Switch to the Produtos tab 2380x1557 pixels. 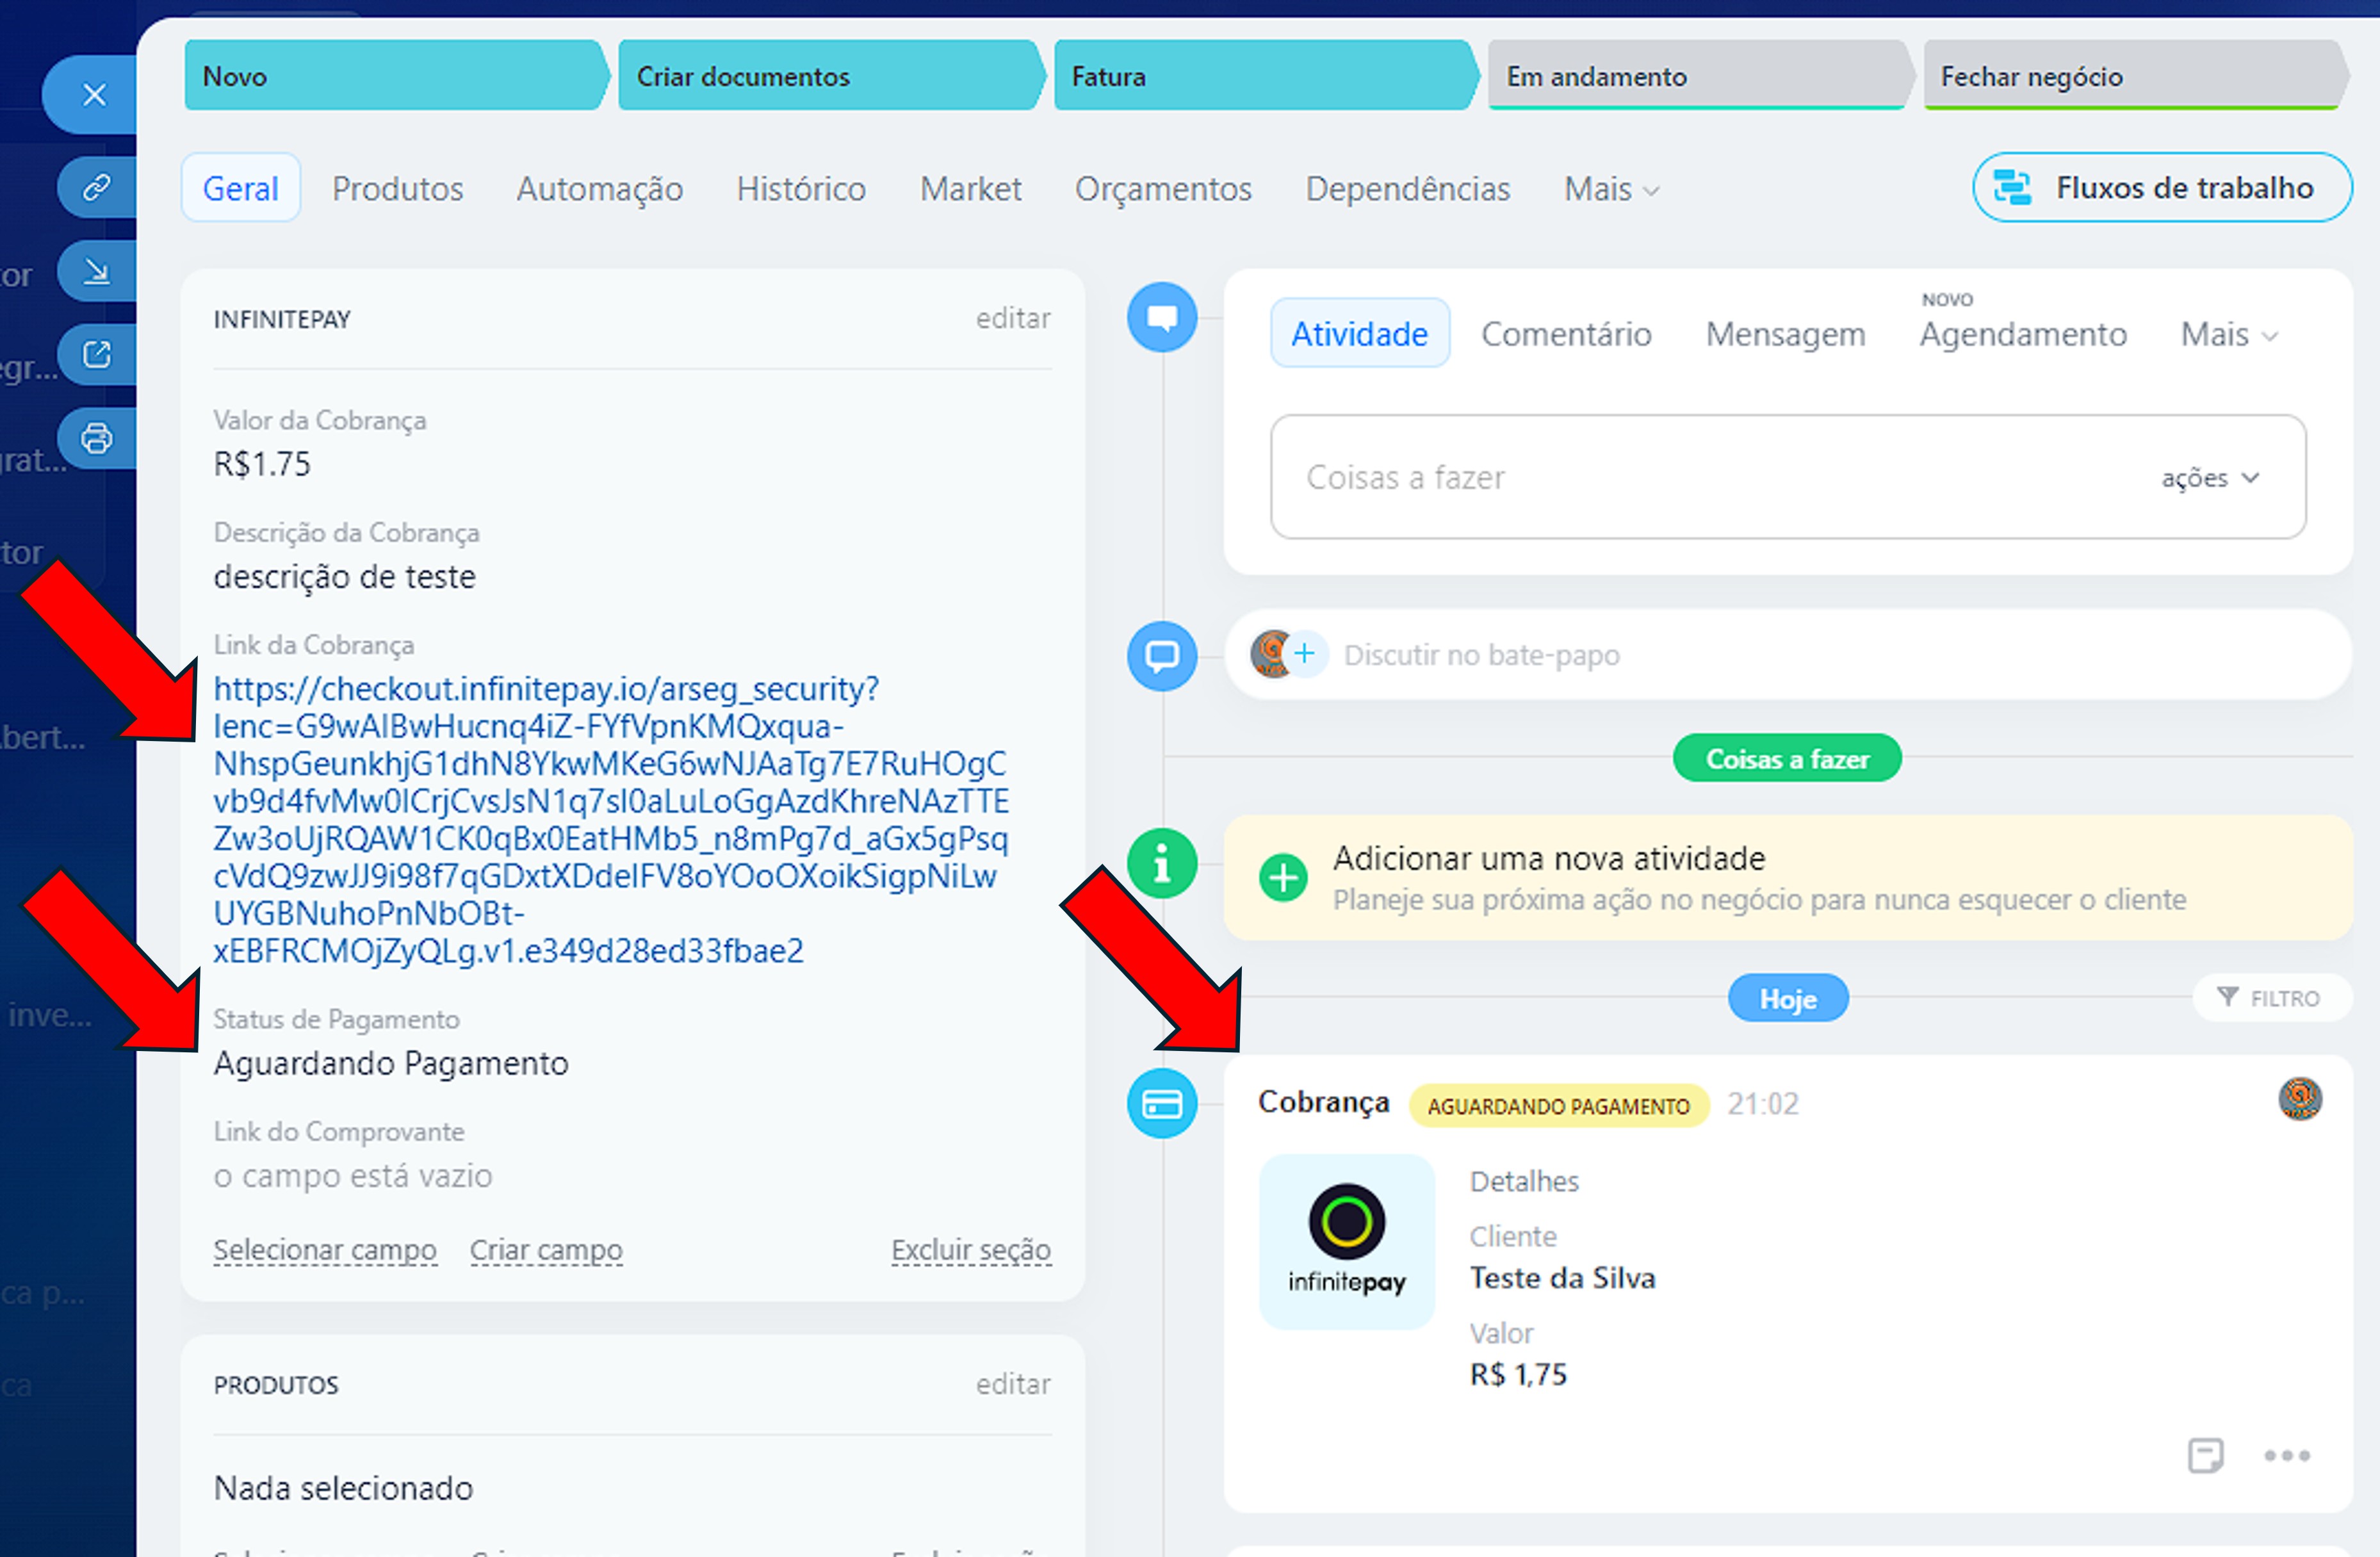point(397,189)
